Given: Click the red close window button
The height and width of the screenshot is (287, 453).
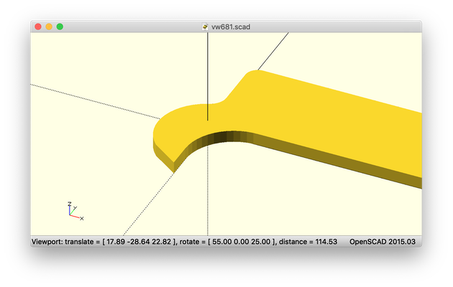Looking at the screenshot, I should pos(38,27).
